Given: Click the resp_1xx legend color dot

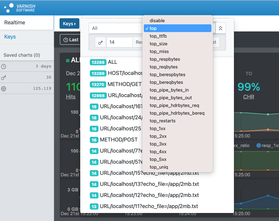Looking at the screenshot, I should coord(259,145).
